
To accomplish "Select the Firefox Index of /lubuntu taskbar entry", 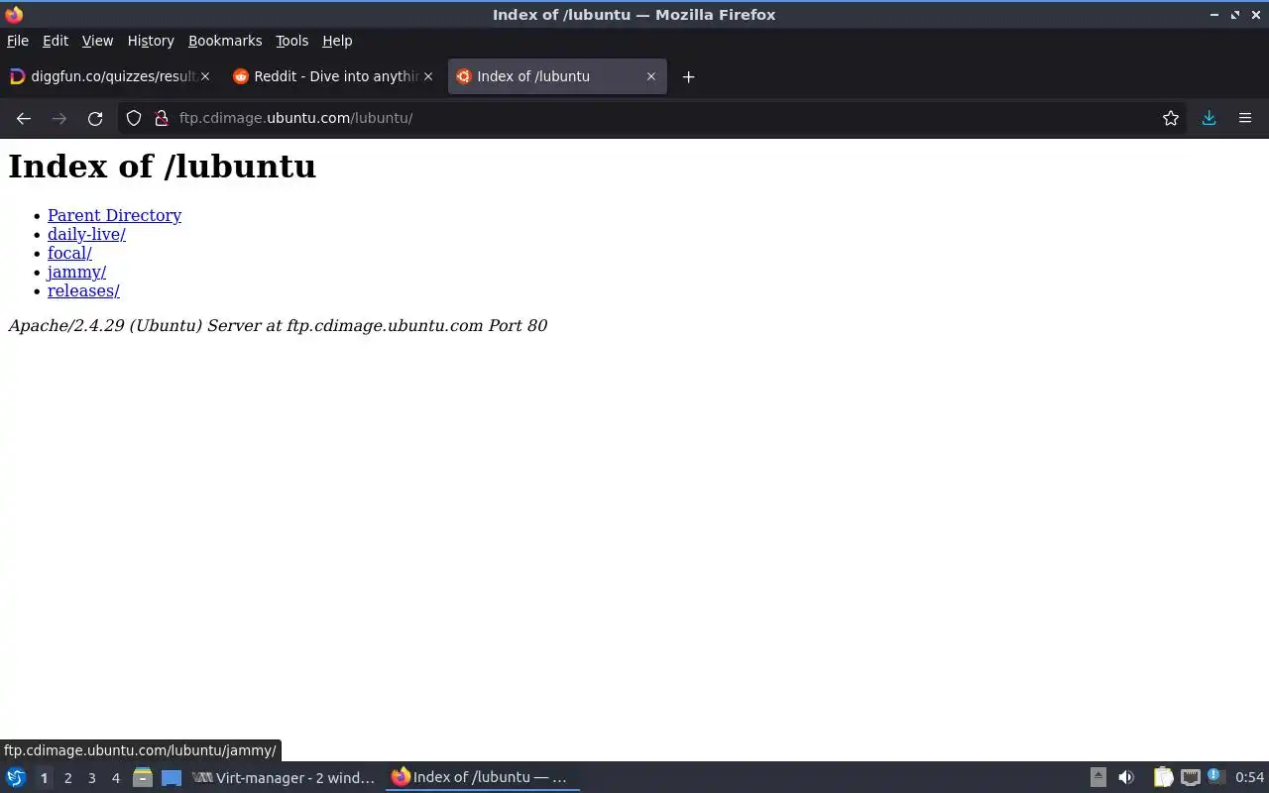I will click(x=483, y=777).
